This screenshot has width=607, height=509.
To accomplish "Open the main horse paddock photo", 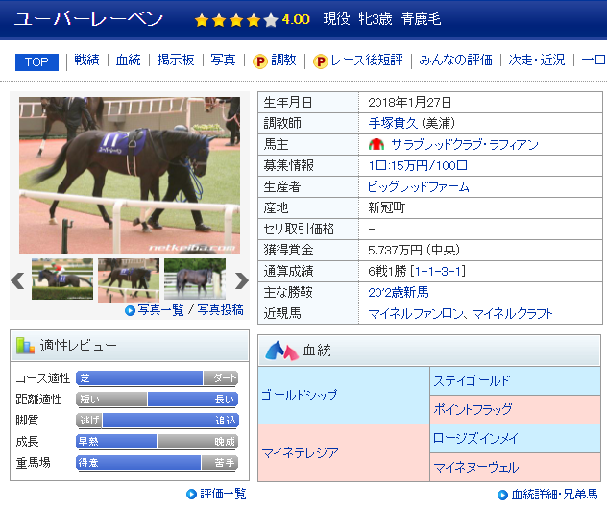I will pos(130,176).
